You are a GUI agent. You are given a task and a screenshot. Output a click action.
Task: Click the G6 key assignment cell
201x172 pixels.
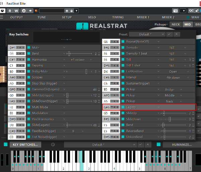tap(111, 42)
